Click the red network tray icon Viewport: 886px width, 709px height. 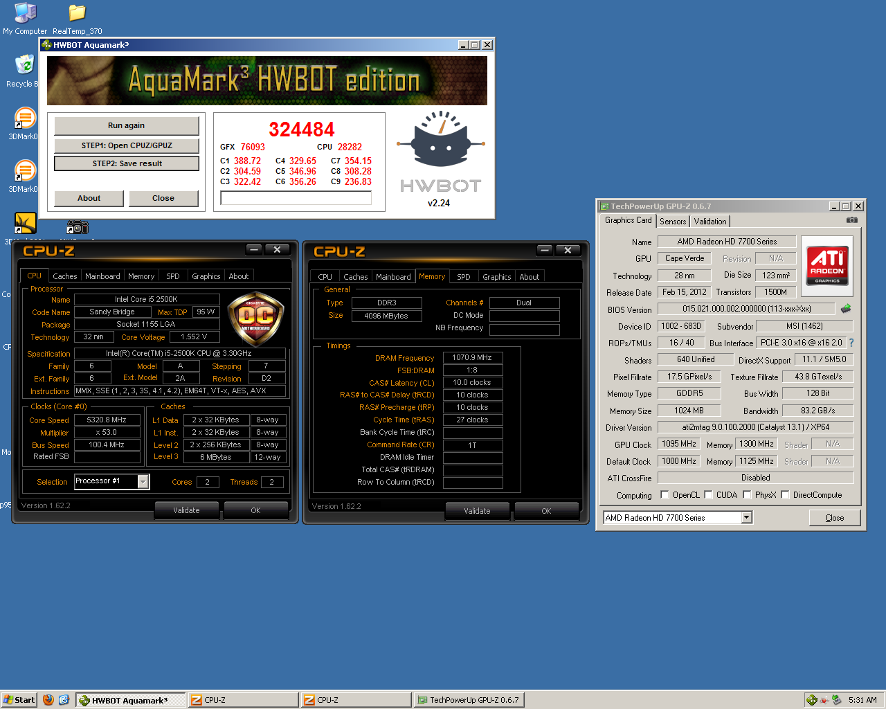824,700
